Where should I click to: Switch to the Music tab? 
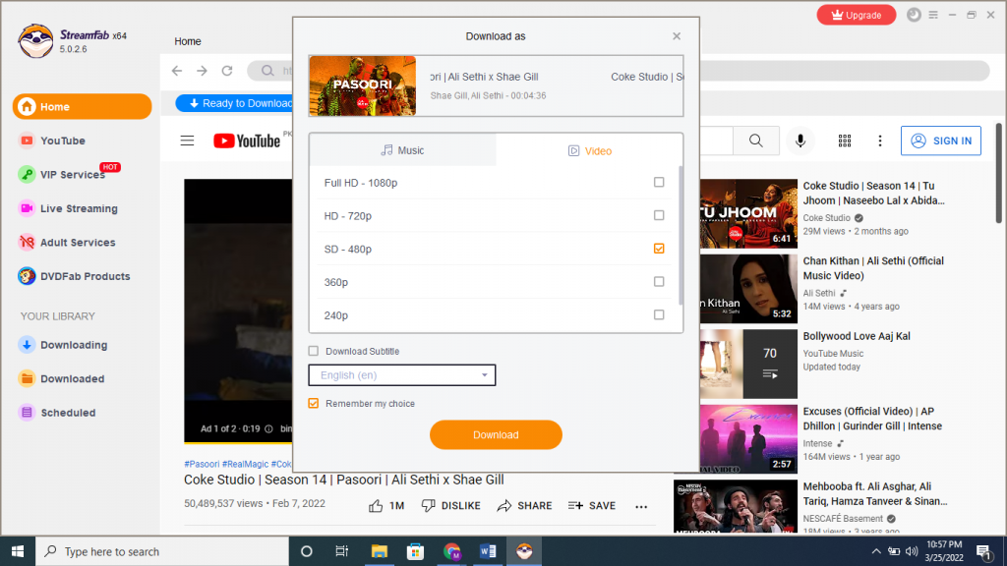(x=402, y=150)
